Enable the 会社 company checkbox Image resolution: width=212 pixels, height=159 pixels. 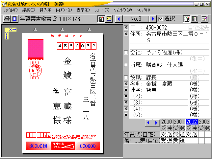(x=126, y=52)
